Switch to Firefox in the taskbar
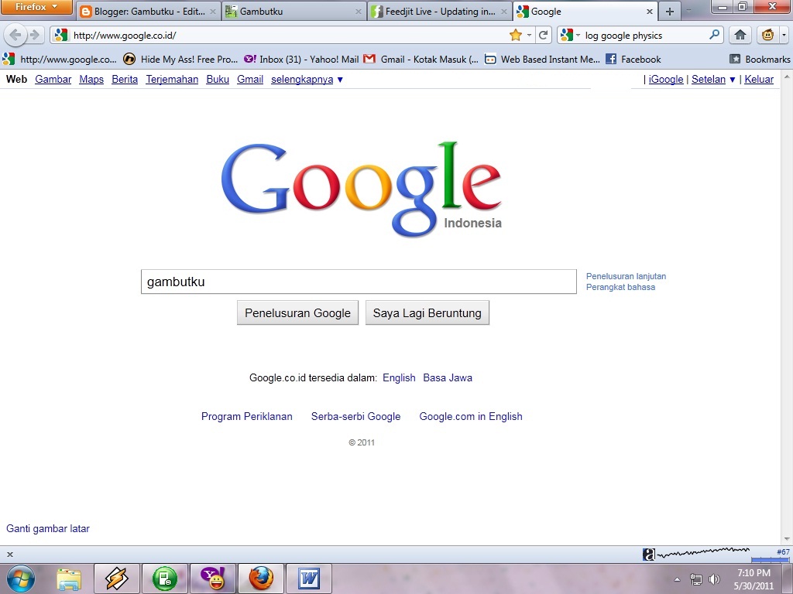Viewport: 793px width, 594px height. coord(261,579)
